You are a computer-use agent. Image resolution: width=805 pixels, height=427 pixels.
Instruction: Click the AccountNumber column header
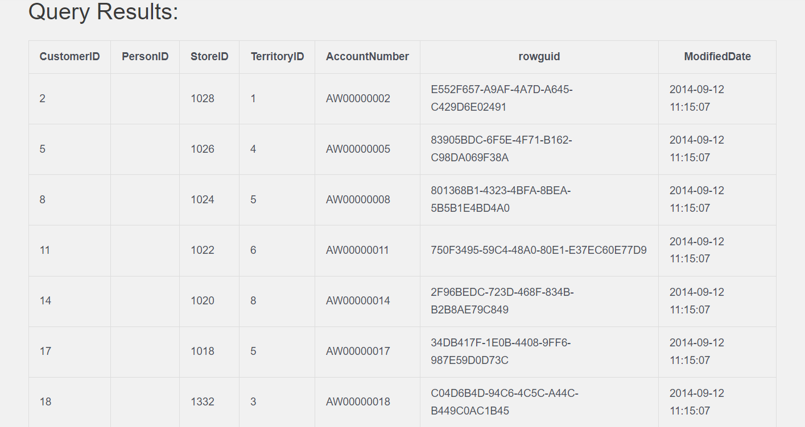[367, 57]
